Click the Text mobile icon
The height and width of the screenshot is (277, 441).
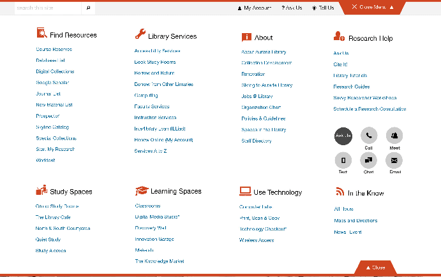click(343, 160)
